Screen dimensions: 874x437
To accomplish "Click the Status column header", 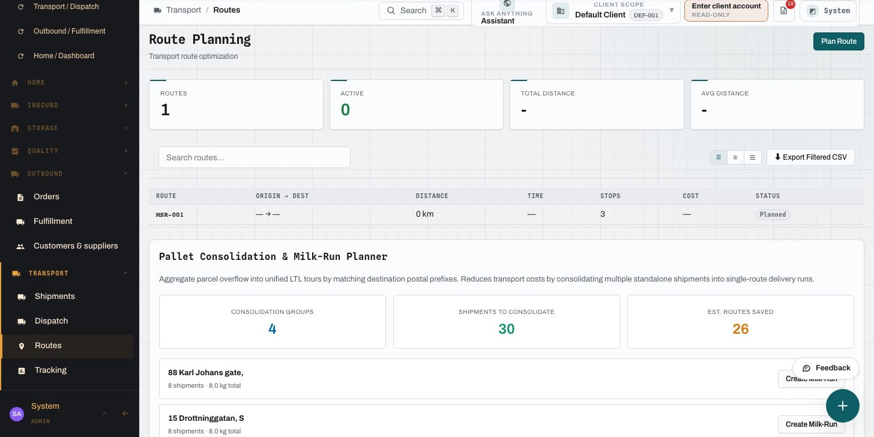I will pos(768,196).
